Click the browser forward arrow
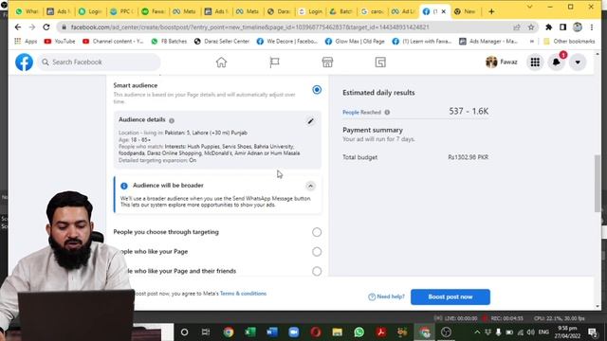This screenshot has height=341, width=607. (32, 27)
